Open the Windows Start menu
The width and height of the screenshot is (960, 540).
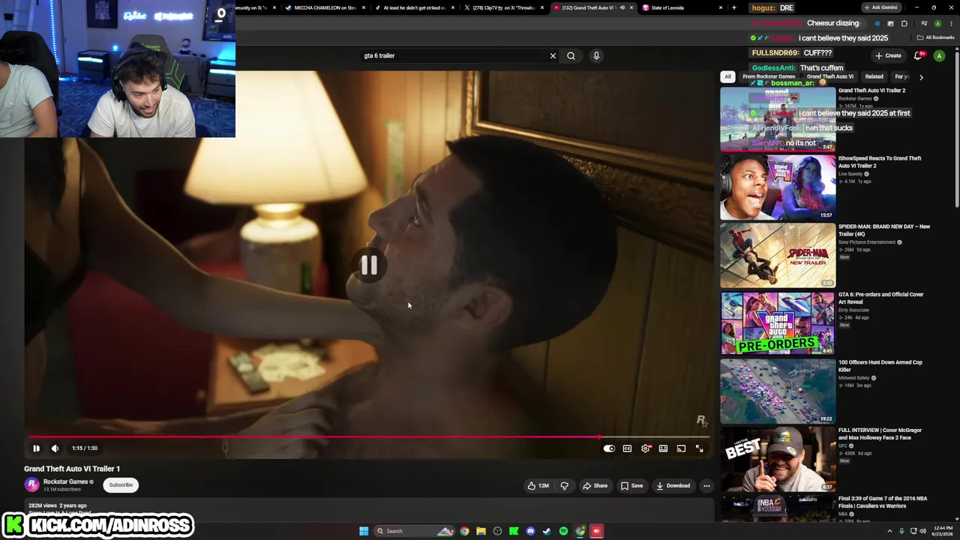coord(364,531)
